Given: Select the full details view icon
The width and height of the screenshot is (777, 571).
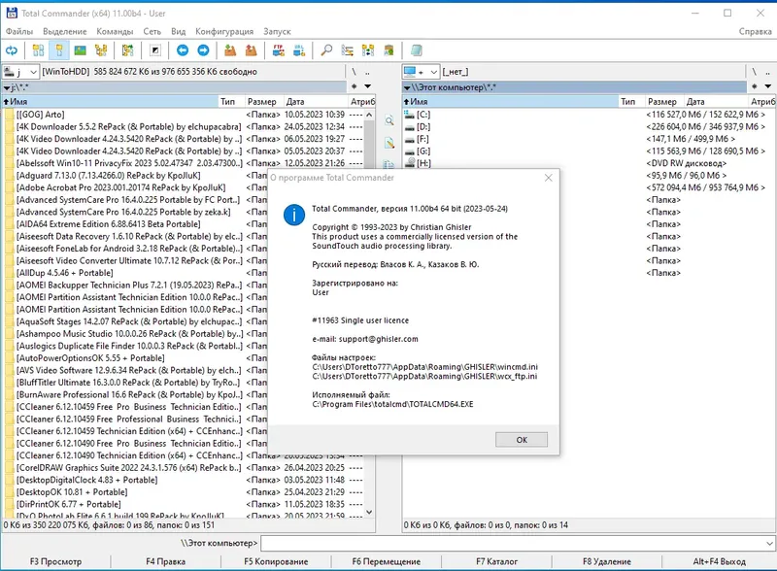Looking at the screenshot, I should [x=59, y=50].
